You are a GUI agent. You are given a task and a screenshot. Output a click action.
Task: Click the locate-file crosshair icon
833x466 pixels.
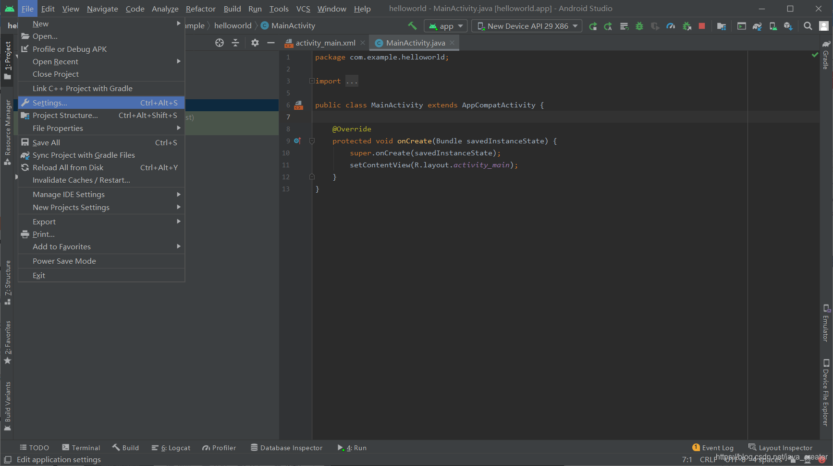point(220,43)
